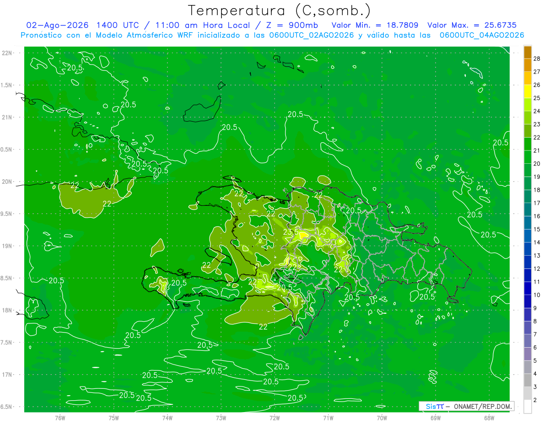The image size is (549, 424).
Task: Click the '7.5N' latitude axis label
Action: click(x=6, y=343)
